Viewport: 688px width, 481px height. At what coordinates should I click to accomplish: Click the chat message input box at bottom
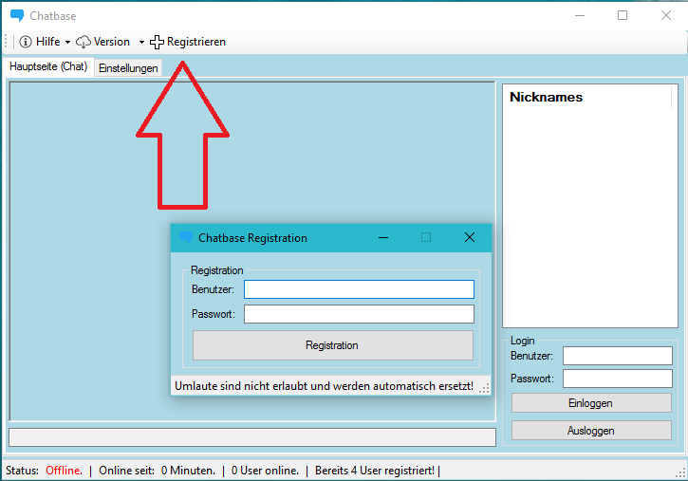251,437
